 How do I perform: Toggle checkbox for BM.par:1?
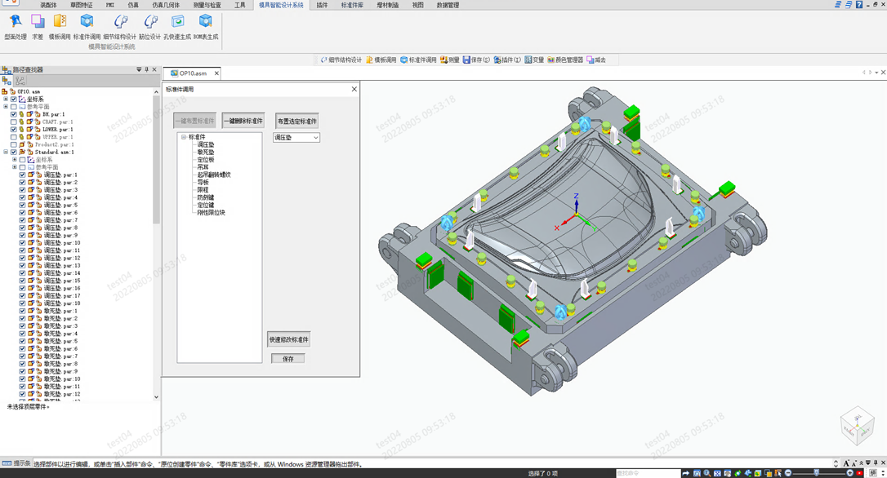click(14, 114)
